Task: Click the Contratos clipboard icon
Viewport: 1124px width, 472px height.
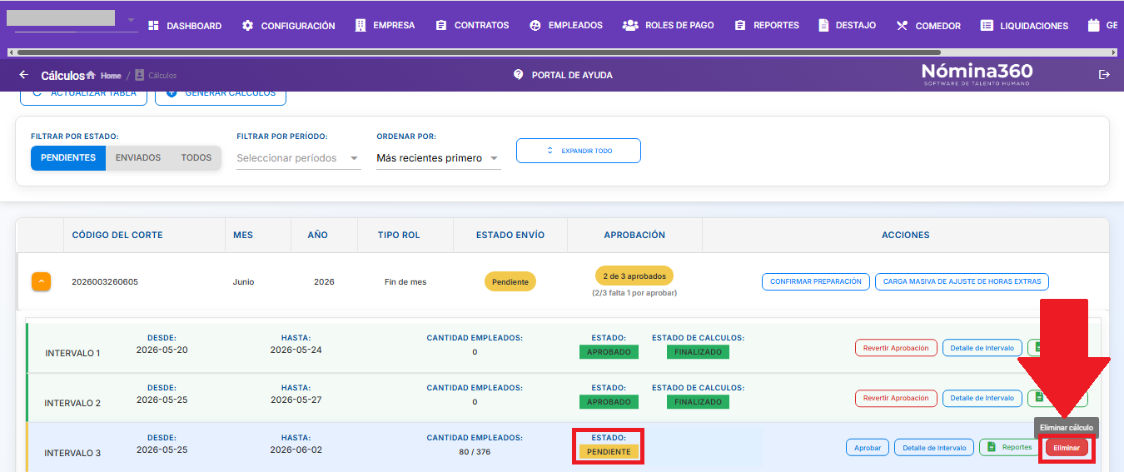Action: (441, 26)
